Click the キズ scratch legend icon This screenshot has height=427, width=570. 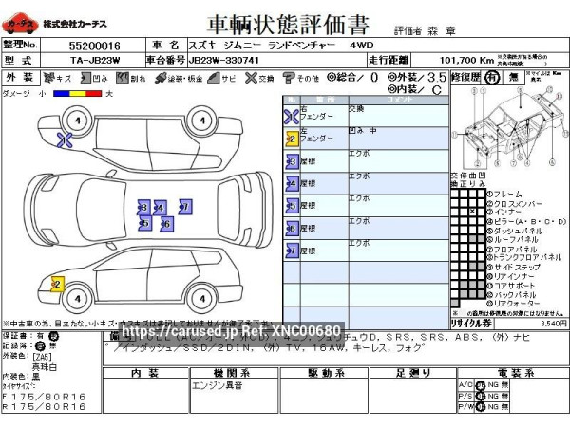[x=48, y=78]
